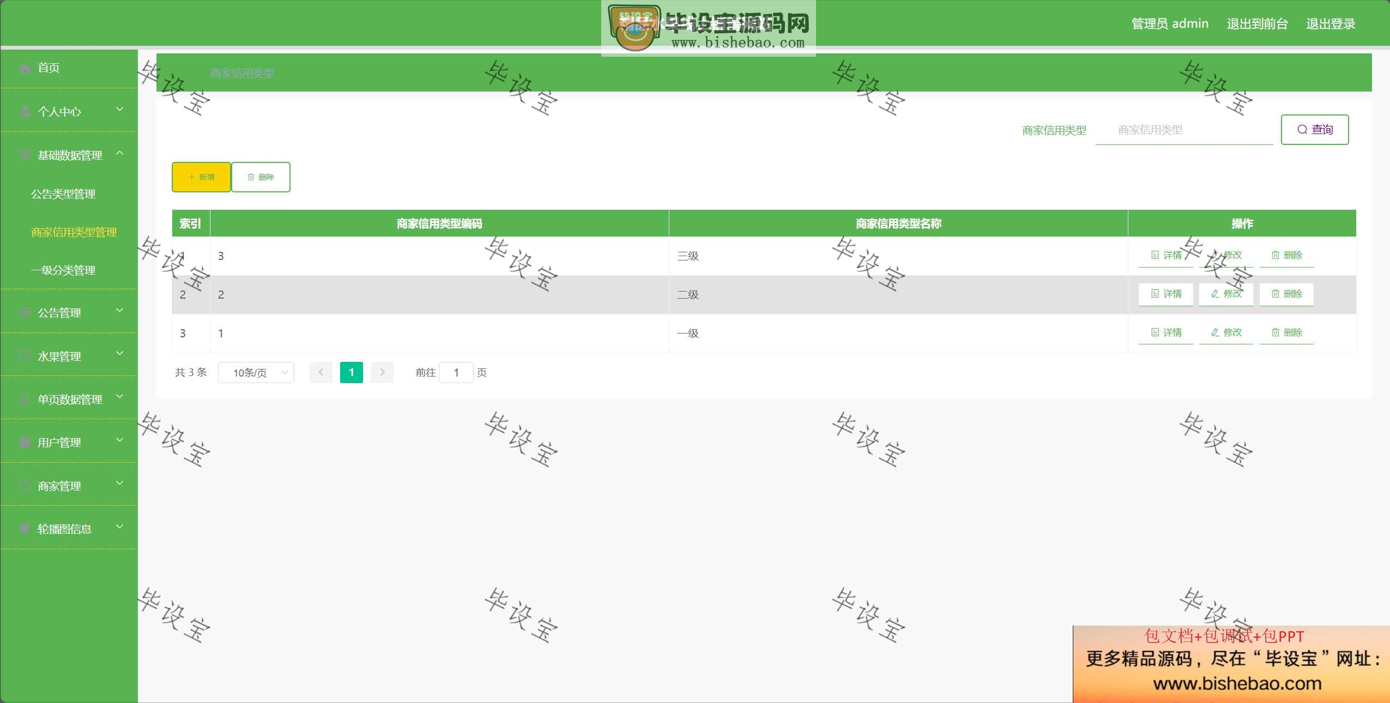Click the icon beside 商家管理
This screenshot has height=703, width=1390.
click(25, 486)
